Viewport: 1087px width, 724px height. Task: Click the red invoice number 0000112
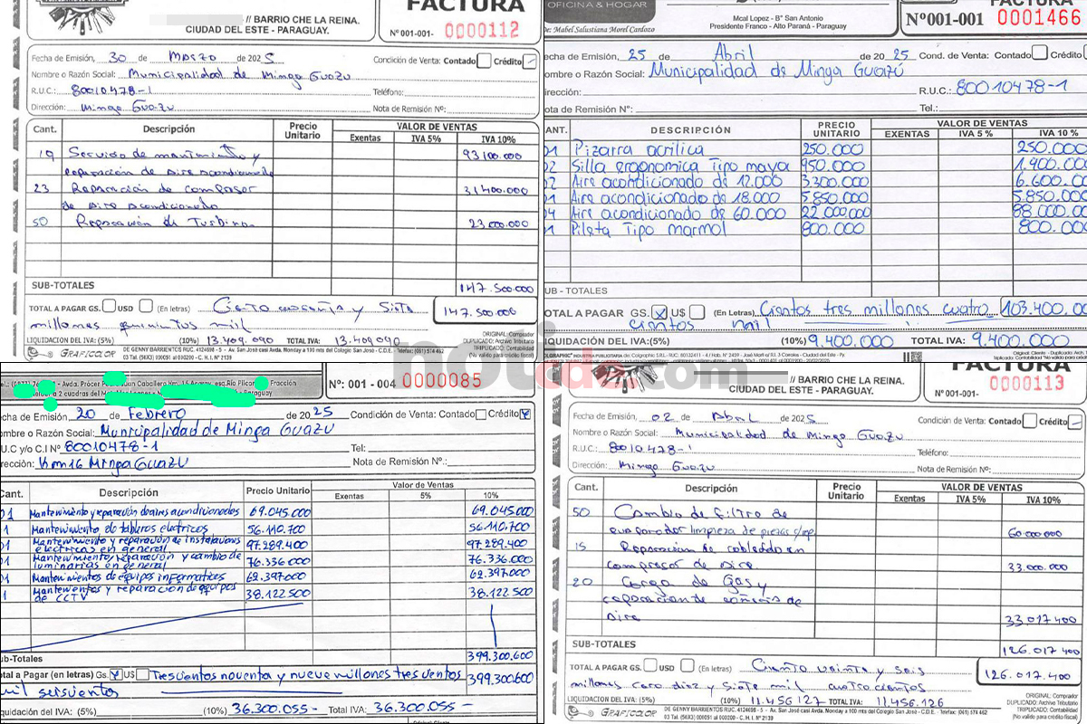481,32
